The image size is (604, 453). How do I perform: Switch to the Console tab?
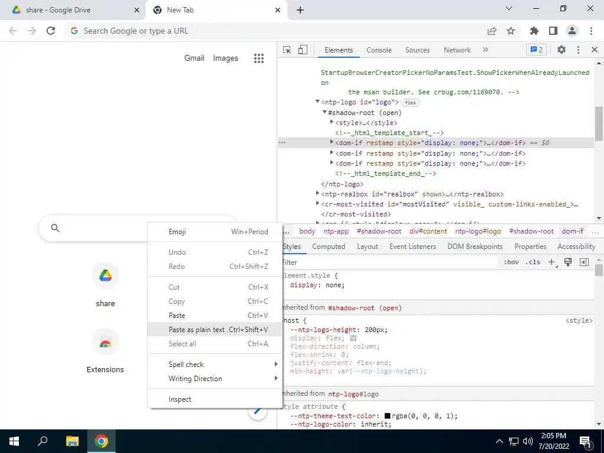coord(379,50)
